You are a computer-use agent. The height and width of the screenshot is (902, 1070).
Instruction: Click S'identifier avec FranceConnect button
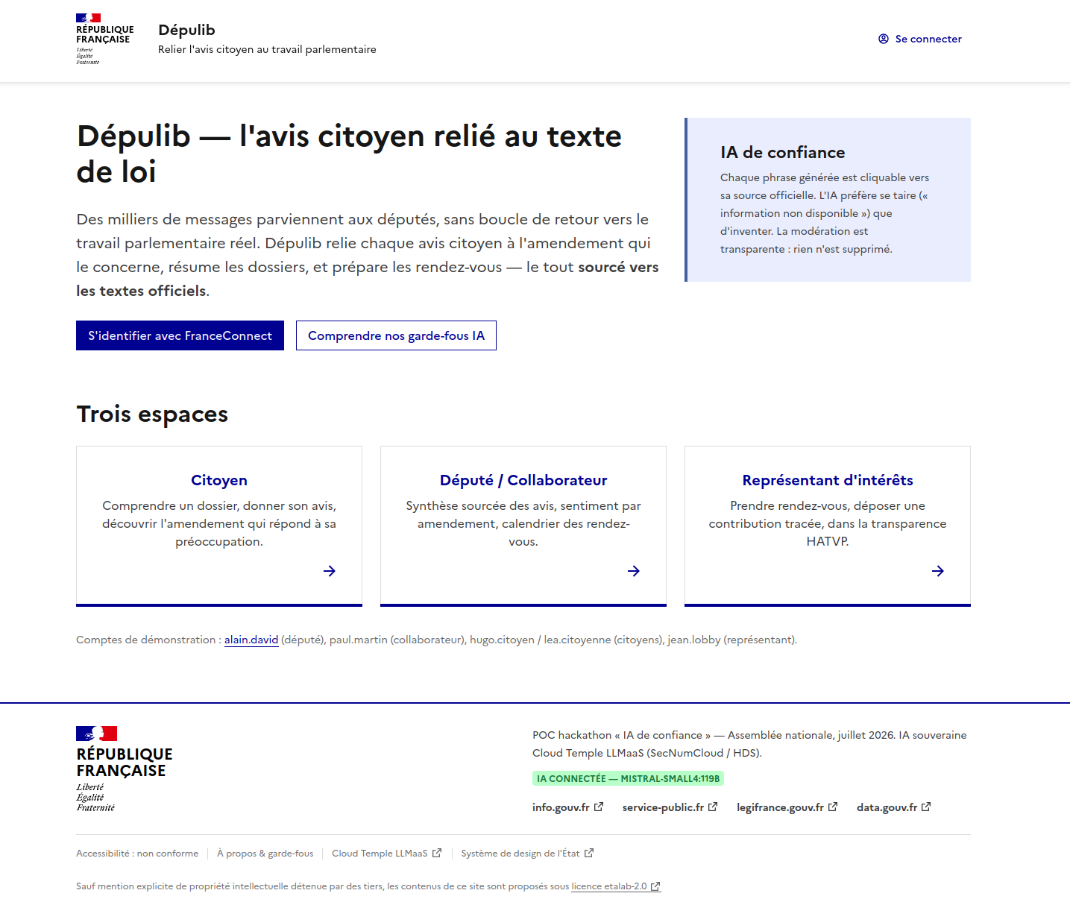click(180, 335)
